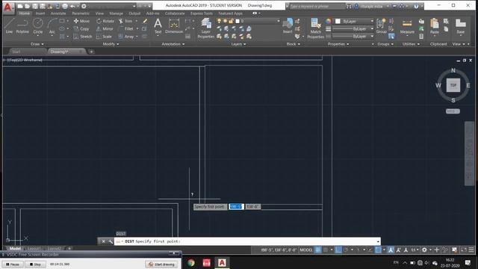Click the keyword search box in title bar
The image size is (478, 269).
[317, 6]
